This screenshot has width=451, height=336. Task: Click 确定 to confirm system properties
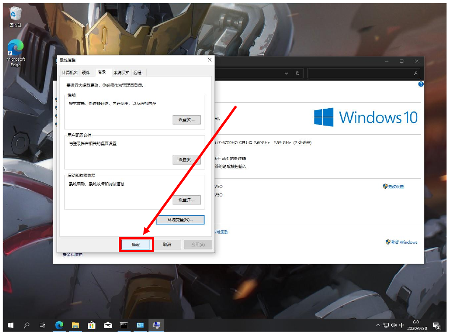point(136,245)
